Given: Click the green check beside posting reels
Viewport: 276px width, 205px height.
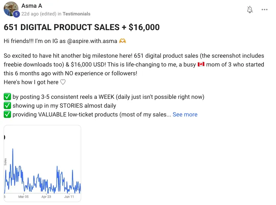Looking at the screenshot, I should pos(7,97).
